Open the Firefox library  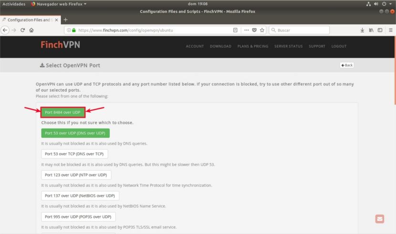point(371,30)
